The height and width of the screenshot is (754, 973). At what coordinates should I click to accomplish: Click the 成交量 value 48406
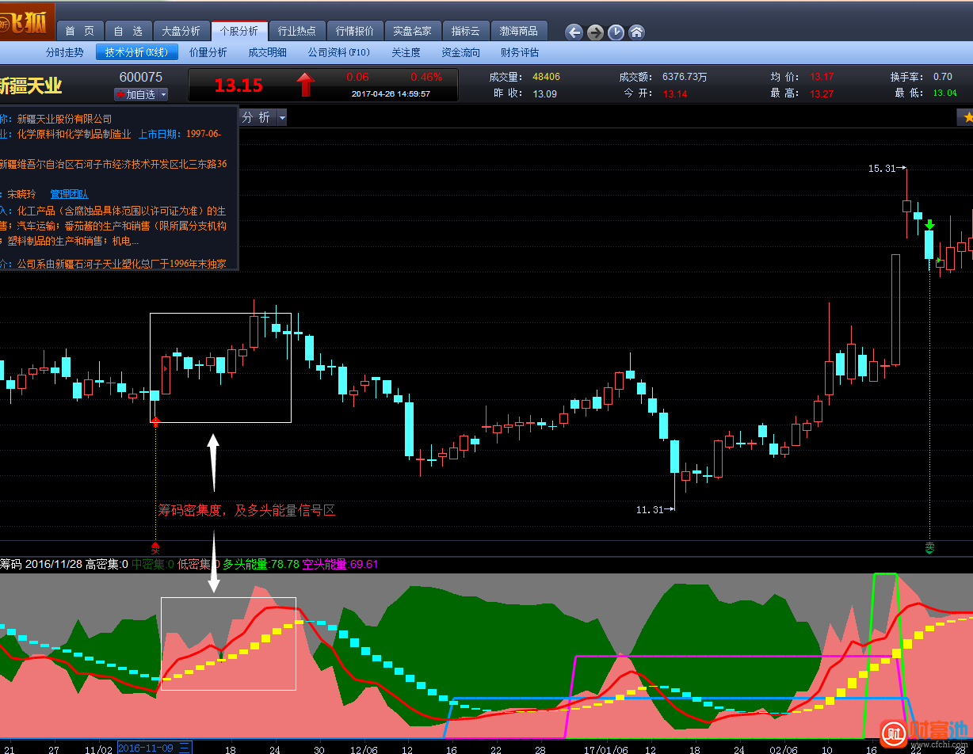(546, 77)
